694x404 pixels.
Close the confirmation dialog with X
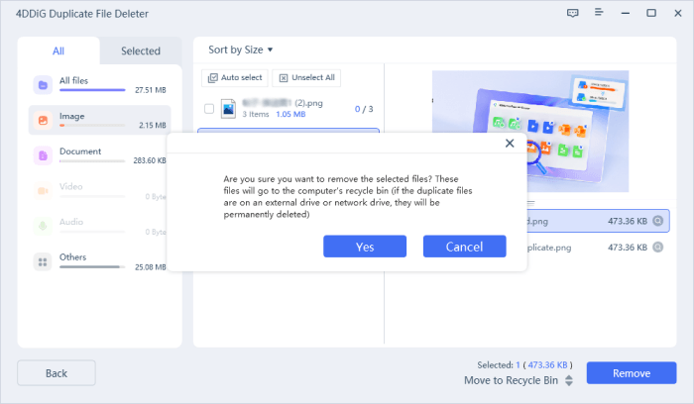[x=510, y=144]
